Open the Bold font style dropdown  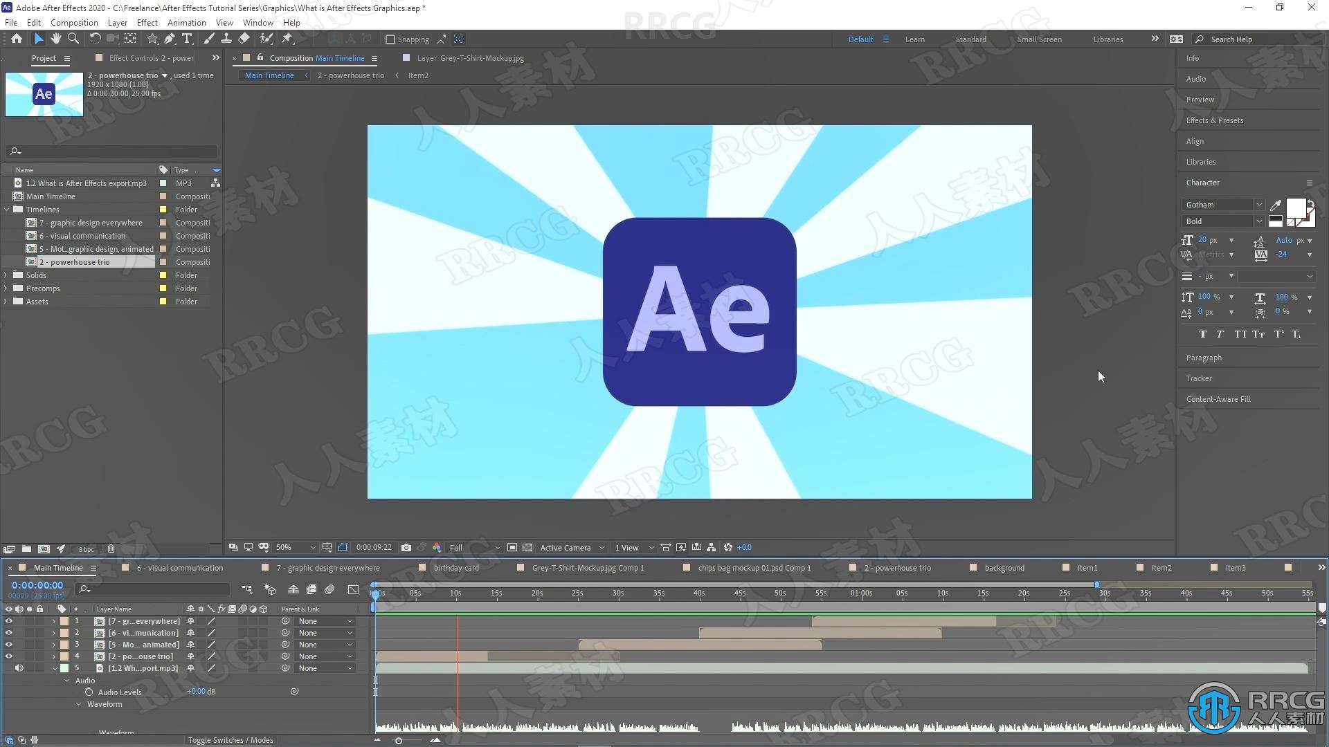pos(1224,221)
